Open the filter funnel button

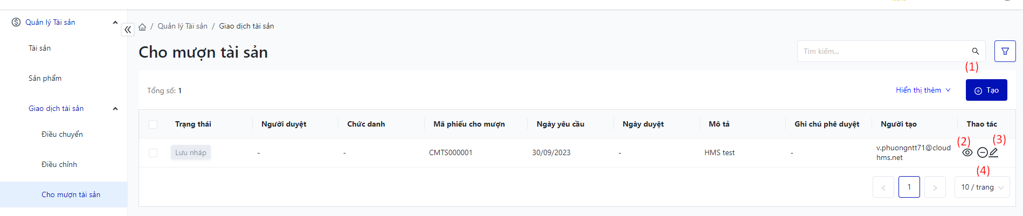pyautogui.click(x=1005, y=51)
